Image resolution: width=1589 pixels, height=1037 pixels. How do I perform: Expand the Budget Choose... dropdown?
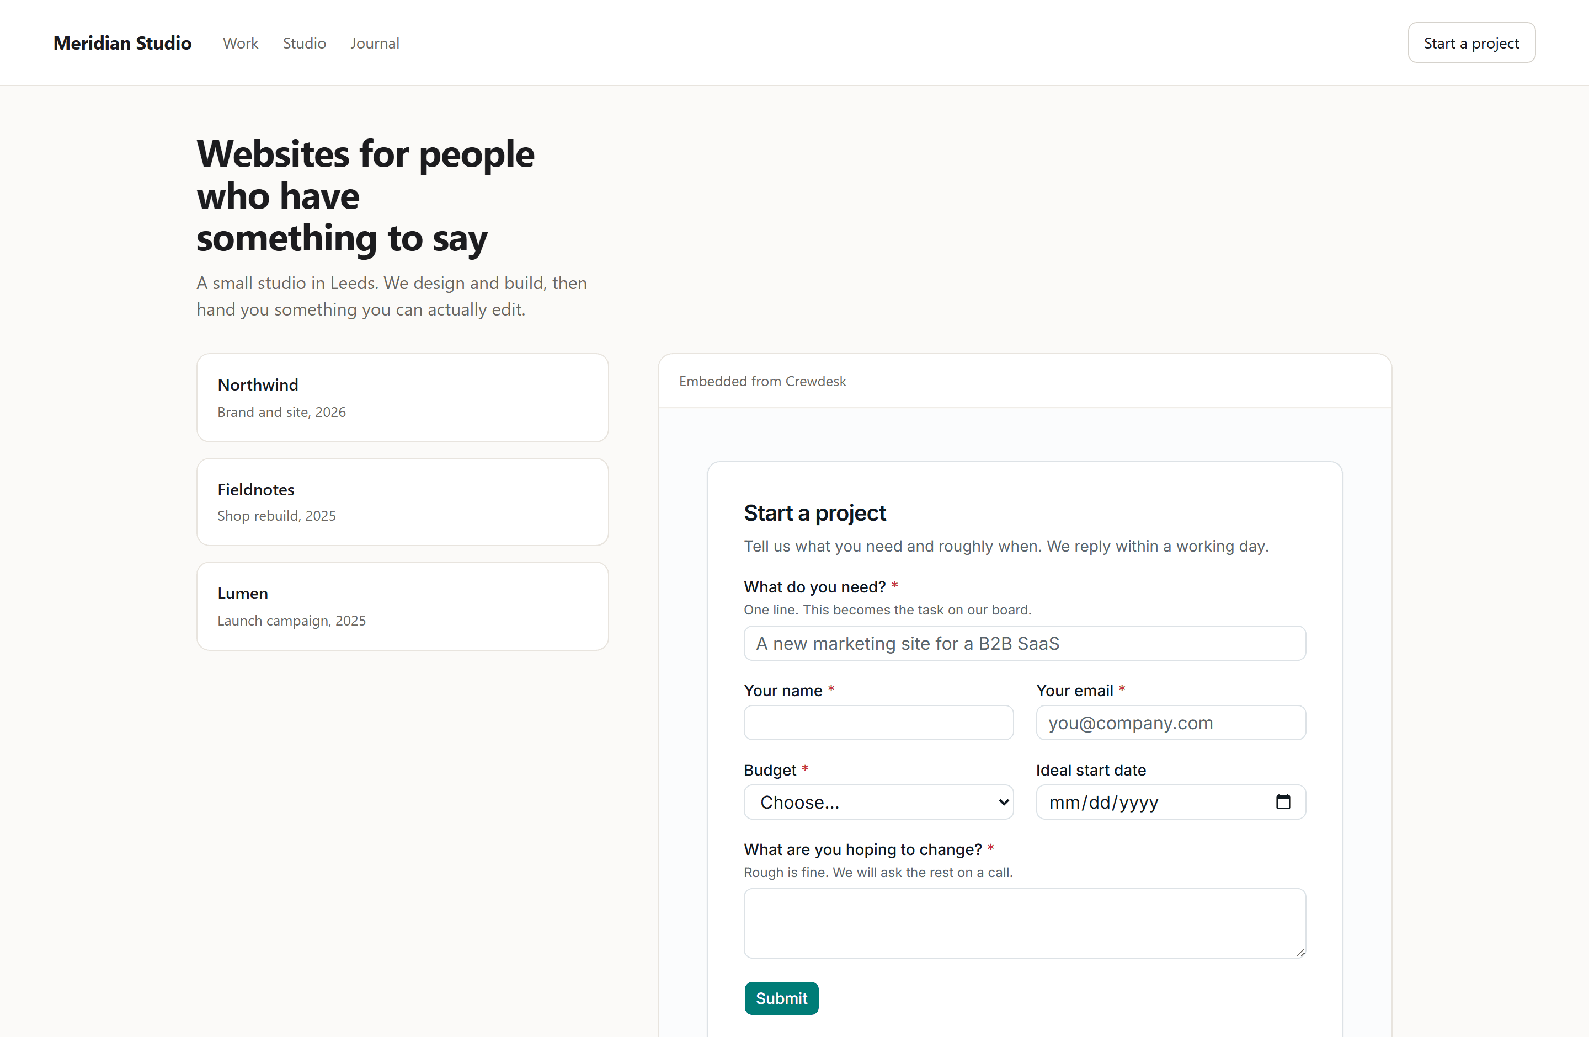pyautogui.click(x=878, y=802)
